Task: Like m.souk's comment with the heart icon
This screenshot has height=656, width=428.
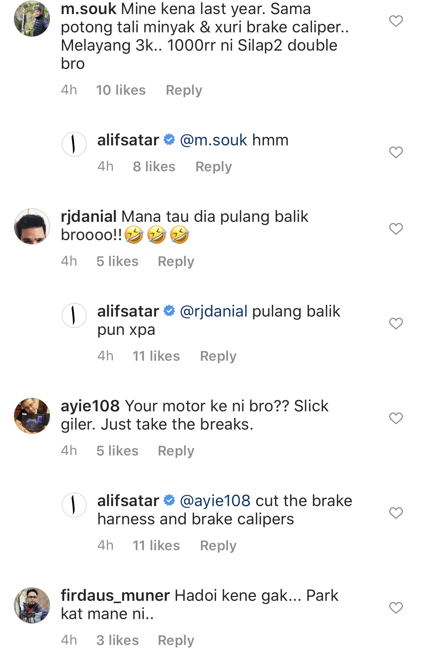Action: click(396, 21)
